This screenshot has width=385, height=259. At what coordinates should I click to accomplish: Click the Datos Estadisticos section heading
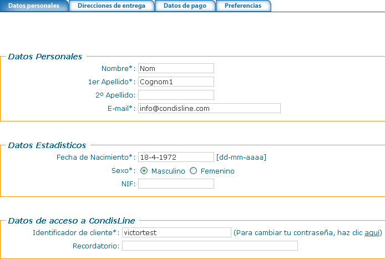pyautogui.click(x=47, y=145)
